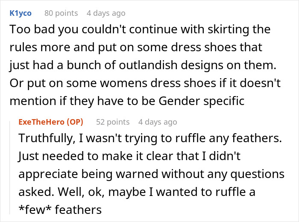Click the 52 points score label
The width and height of the screenshot is (299, 222).
coord(113,122)
